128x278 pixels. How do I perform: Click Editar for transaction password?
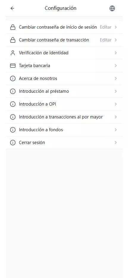tap(106, 40)
